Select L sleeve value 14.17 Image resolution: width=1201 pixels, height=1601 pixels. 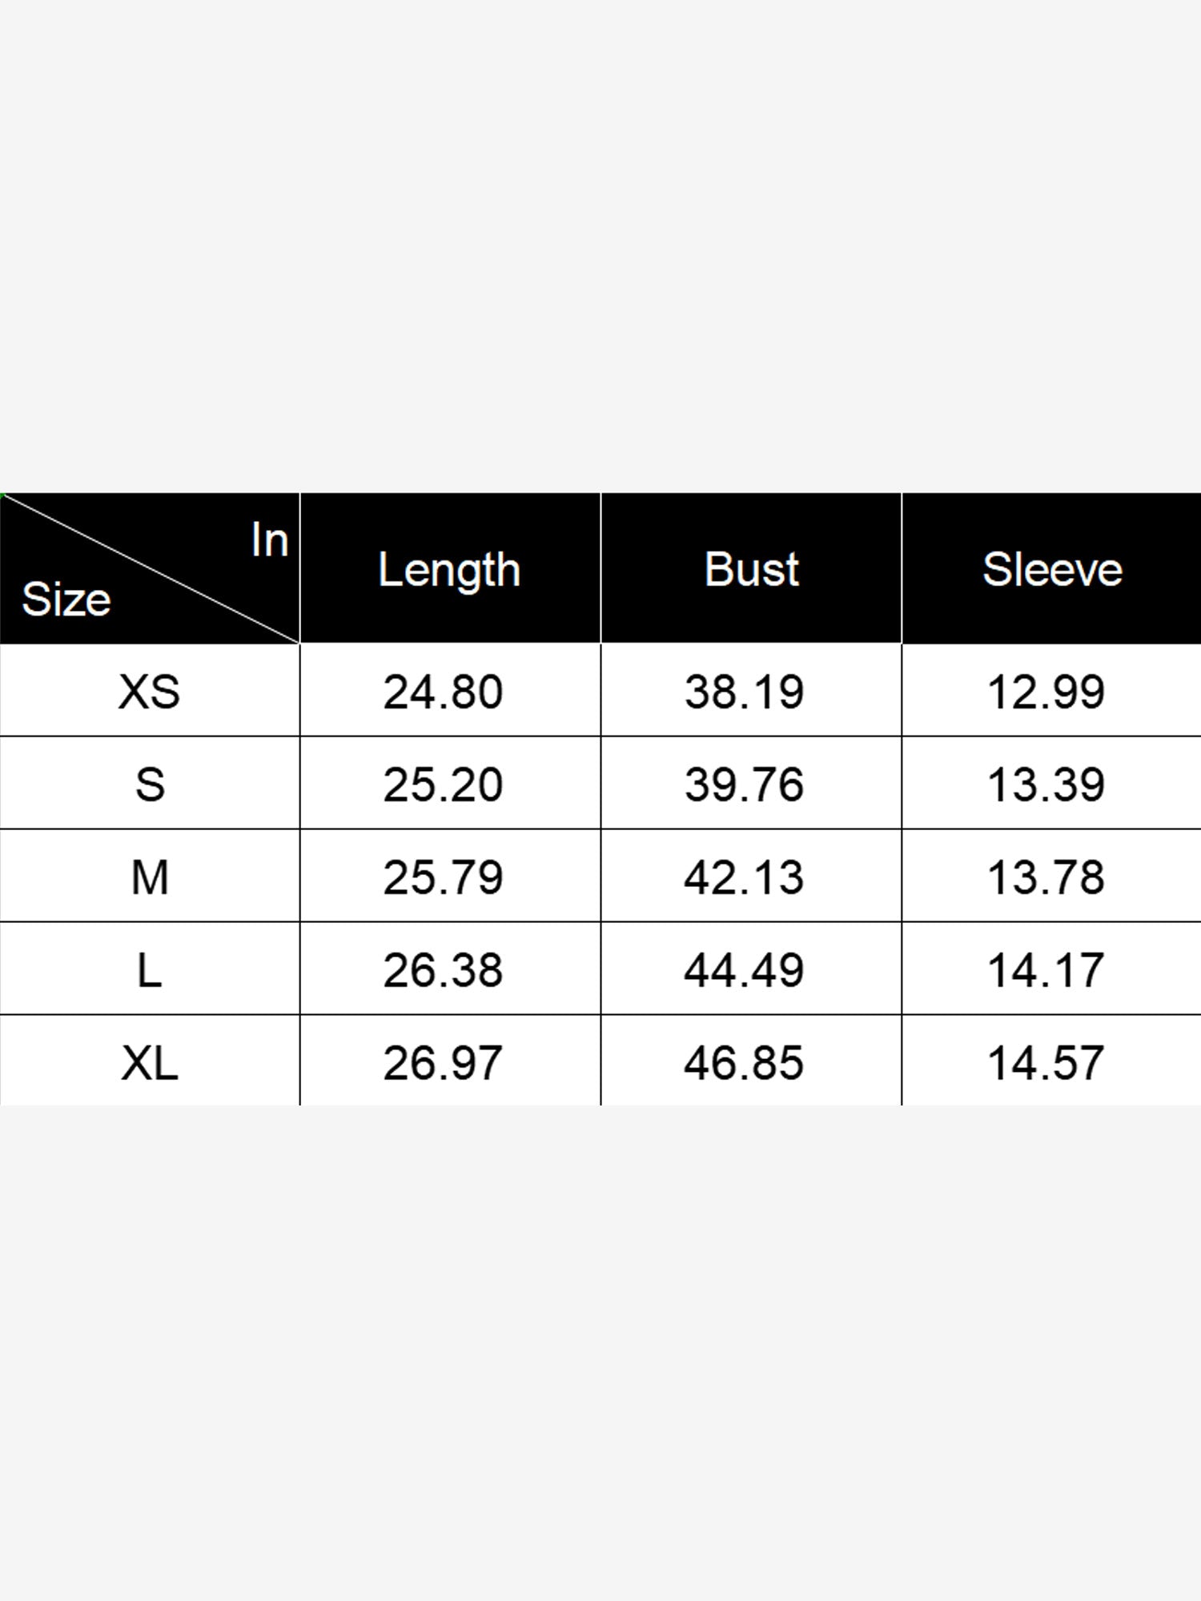click(1046, 971)
